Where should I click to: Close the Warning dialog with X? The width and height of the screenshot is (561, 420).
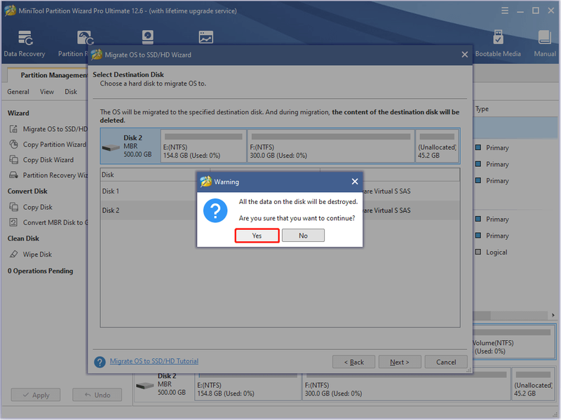click(355, 182)
